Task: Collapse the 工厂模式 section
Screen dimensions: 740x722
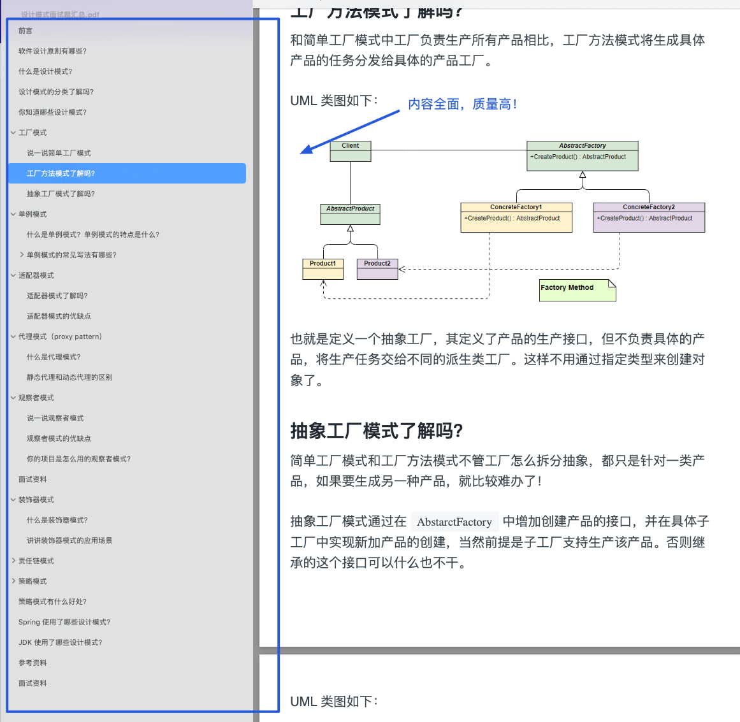Action: [13, 133]
